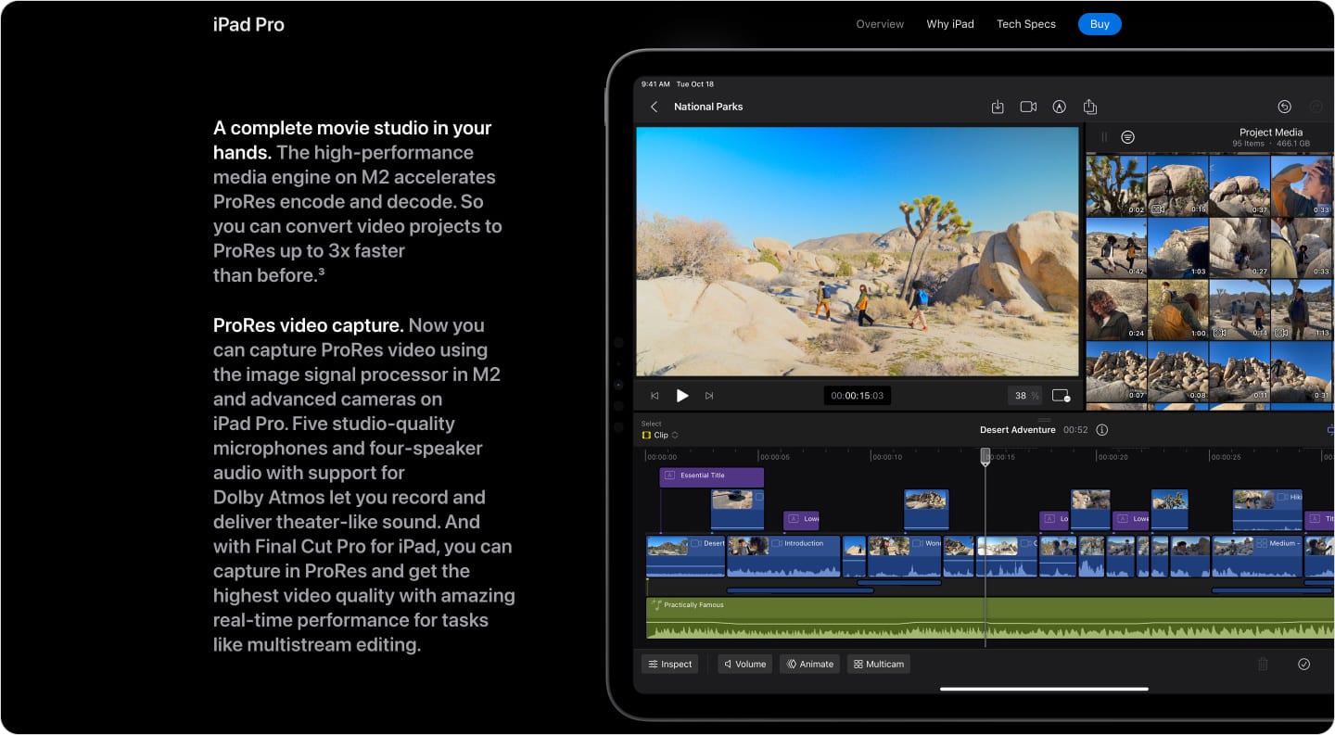Select the Introduction clip in timeline

click(x=783, y=556)
